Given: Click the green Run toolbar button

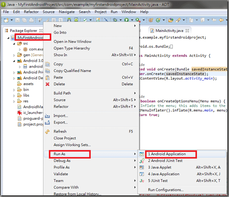Looking at the screenshot, I should (127, 20).
